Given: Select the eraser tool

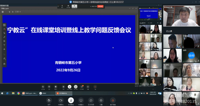Looking at the screenshot, I should tap(4, 59).
